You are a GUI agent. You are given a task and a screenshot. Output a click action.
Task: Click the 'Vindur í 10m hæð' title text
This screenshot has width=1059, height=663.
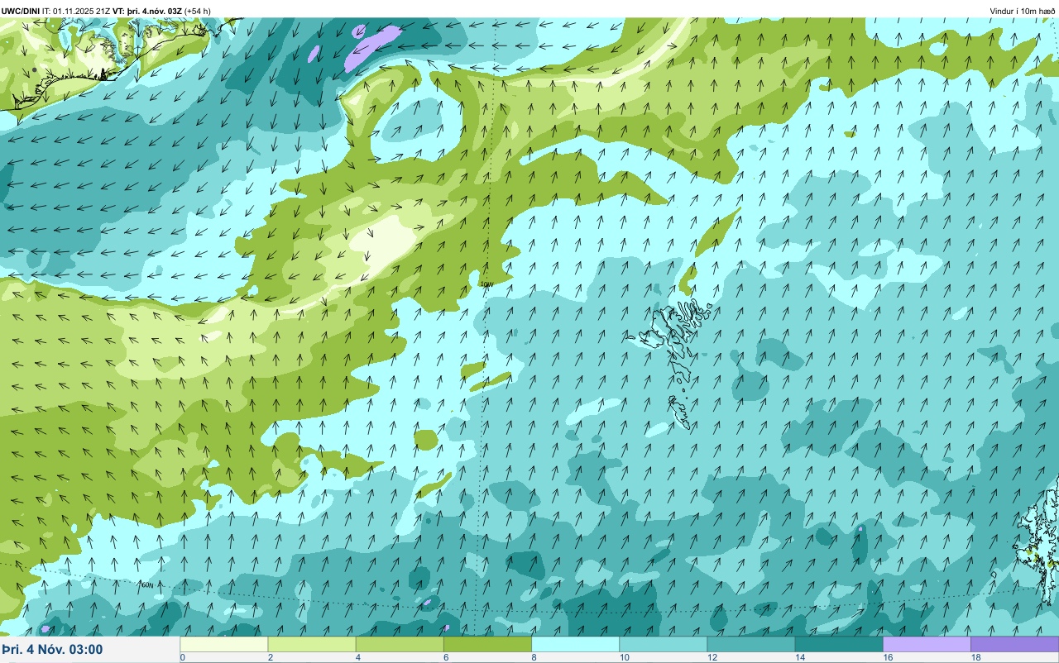point(1022,11)
